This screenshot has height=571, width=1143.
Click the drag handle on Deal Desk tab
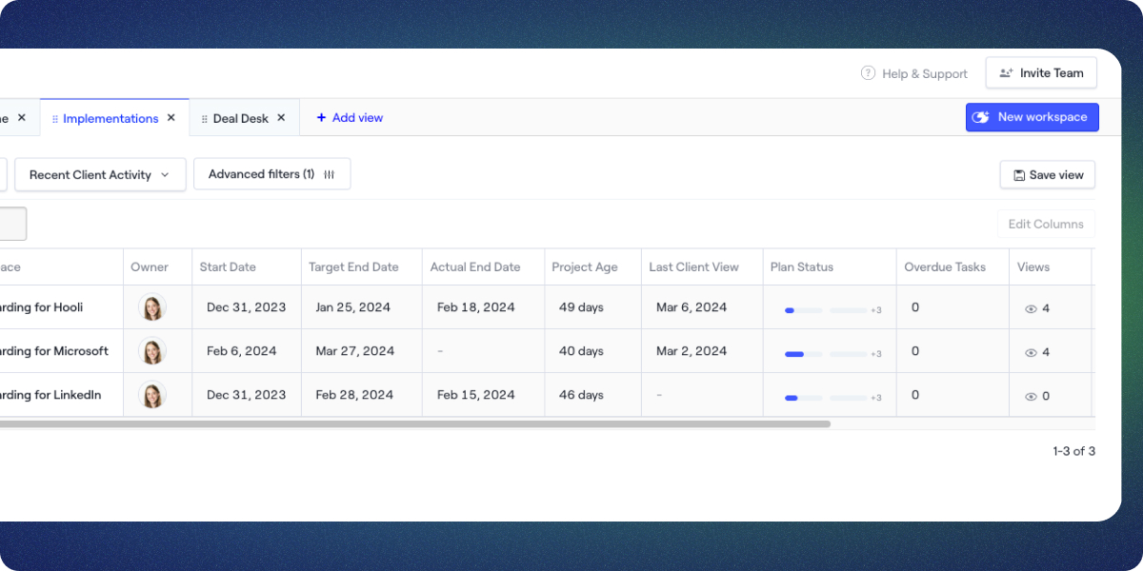pyautogui.click(x=205, y=119)
